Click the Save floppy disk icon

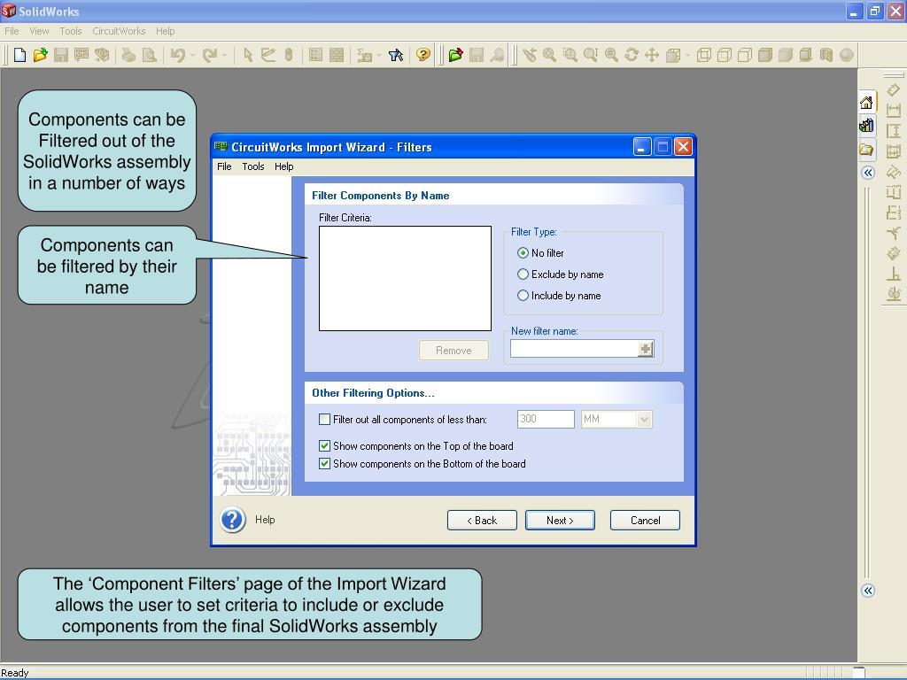[x=61, y=55]
